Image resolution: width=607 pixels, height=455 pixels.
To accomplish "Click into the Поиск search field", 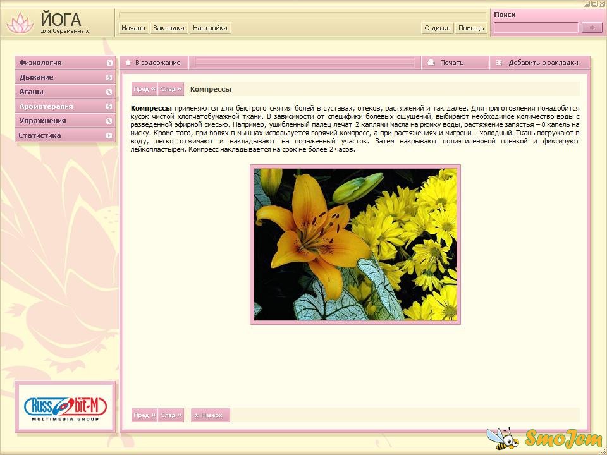I will [536, 28].
